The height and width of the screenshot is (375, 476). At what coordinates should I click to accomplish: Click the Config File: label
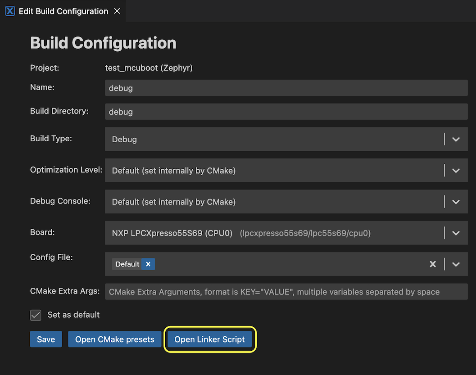tap(51, 258)
